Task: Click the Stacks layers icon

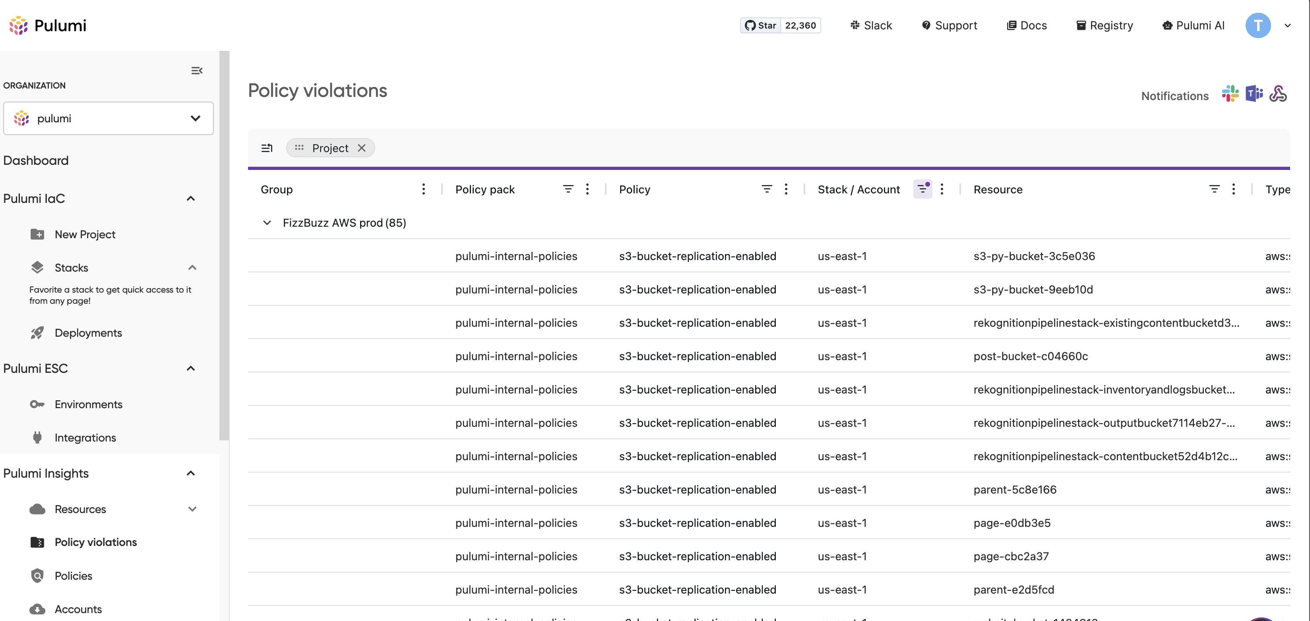Action: 37,267
